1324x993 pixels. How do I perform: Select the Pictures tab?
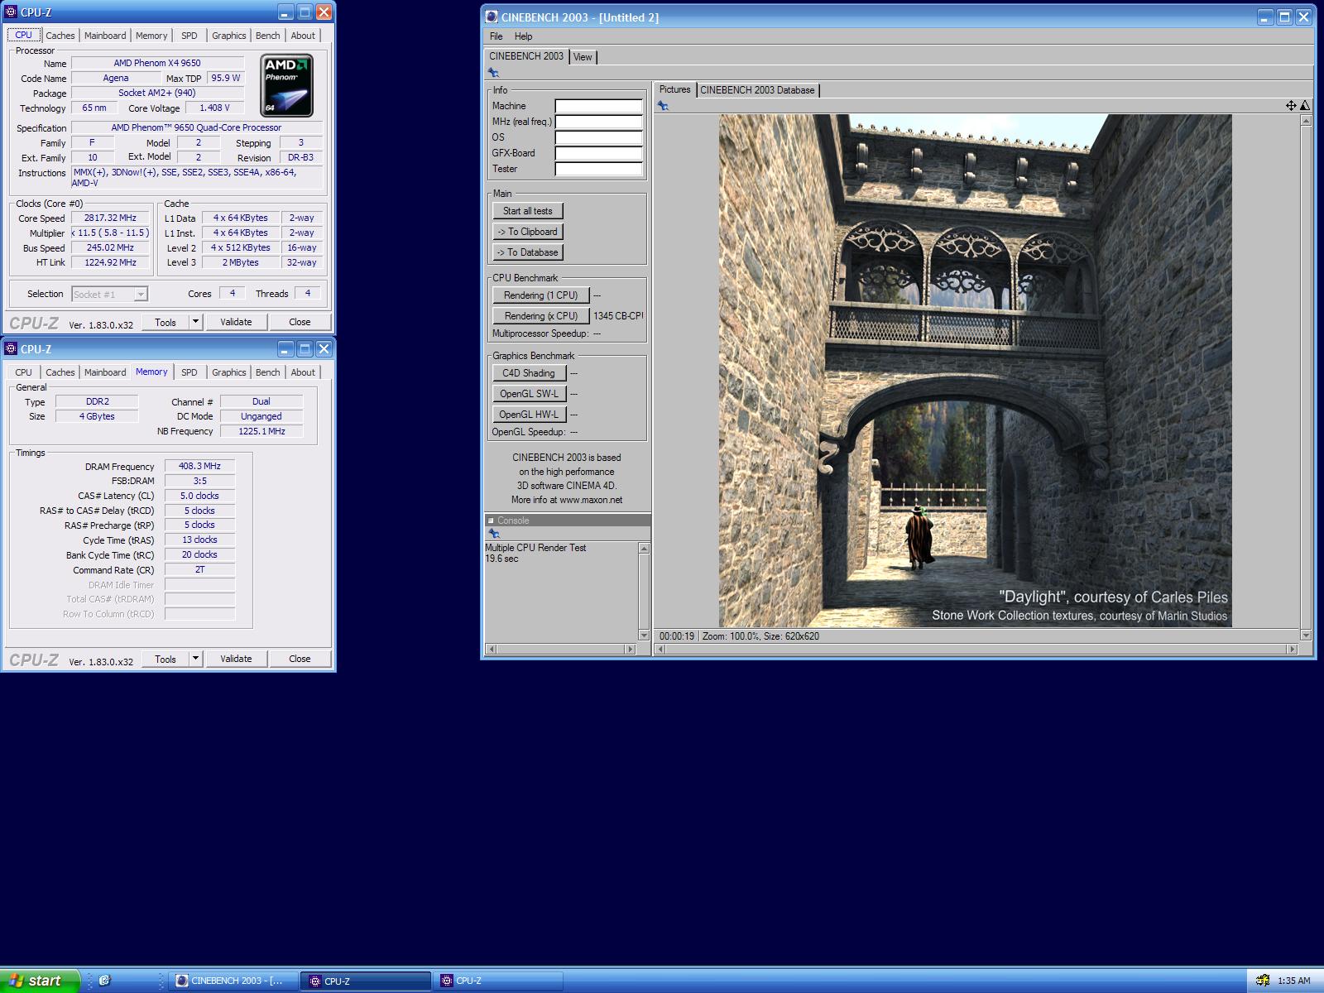pos(674,89)
